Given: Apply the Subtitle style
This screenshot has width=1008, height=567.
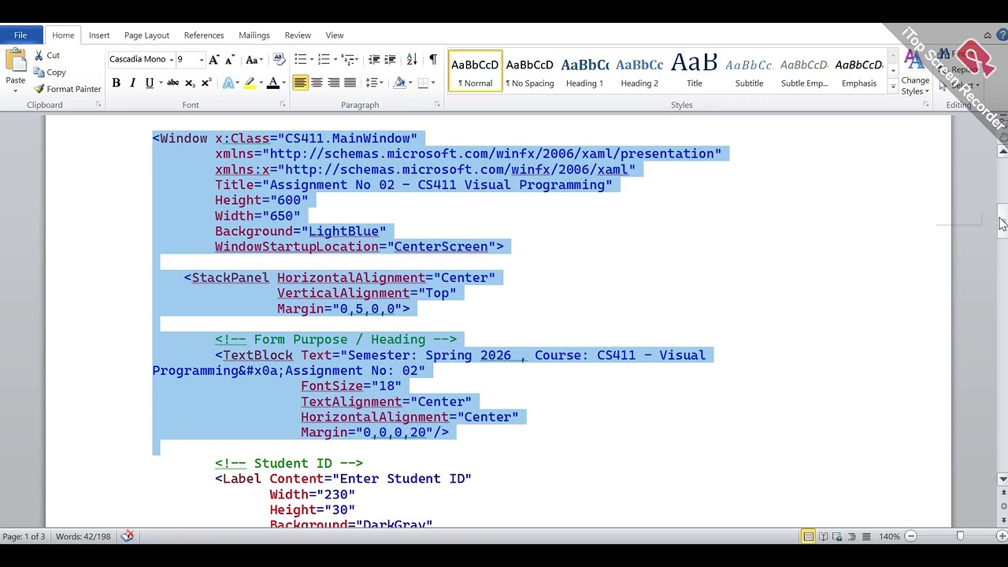Looking at the screenshot, I should click(749, 72).
